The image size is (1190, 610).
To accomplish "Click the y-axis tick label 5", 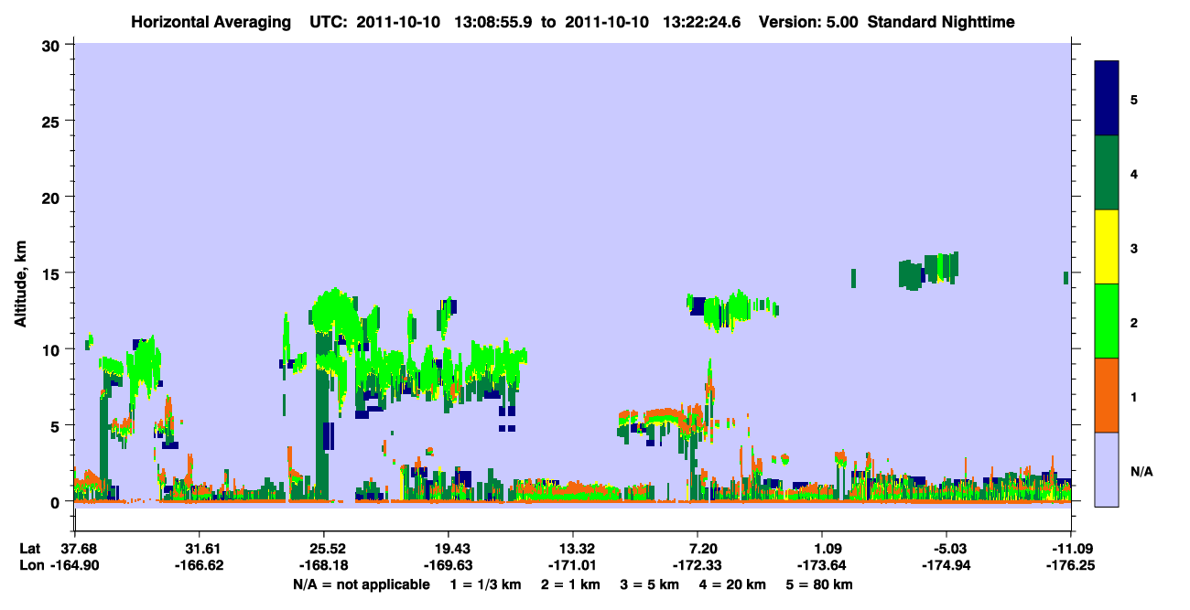I will tap(58, 425).
